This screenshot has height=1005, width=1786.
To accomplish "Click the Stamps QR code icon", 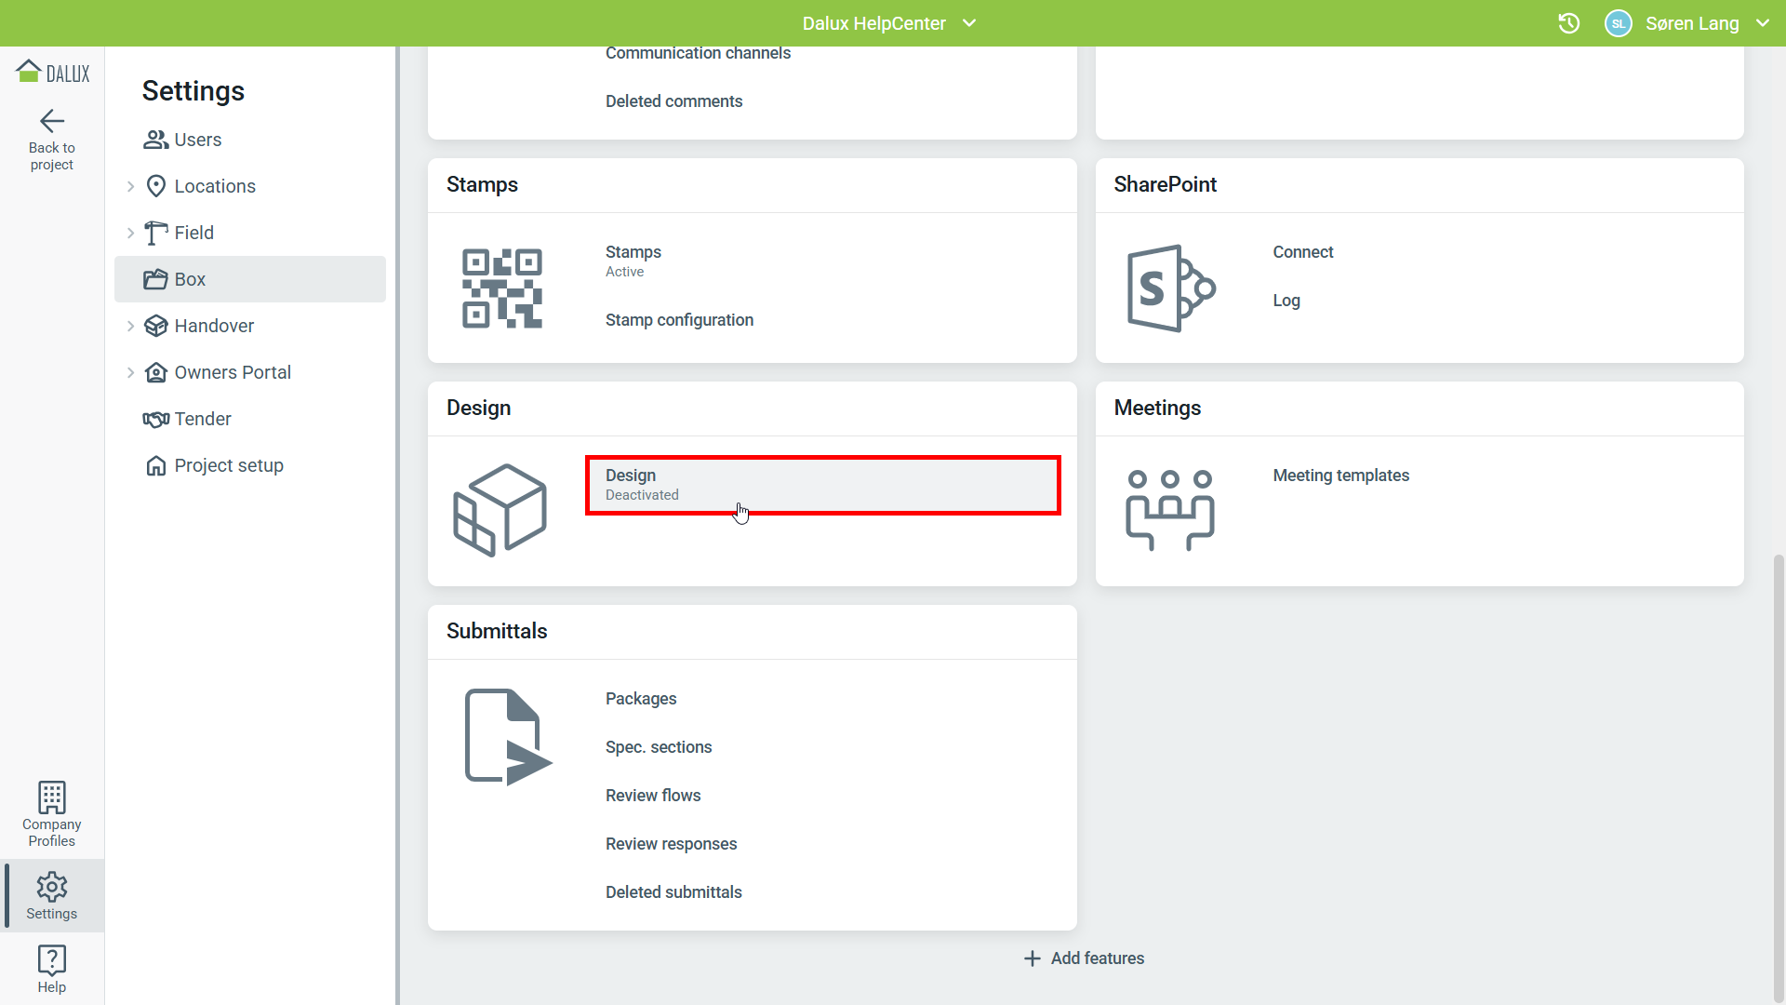I will point(502,288).
